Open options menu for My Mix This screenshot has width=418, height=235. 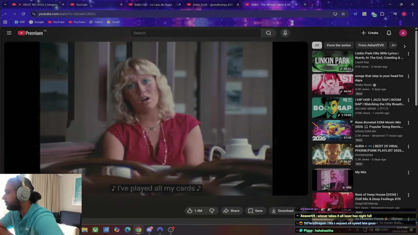(408, 172)
